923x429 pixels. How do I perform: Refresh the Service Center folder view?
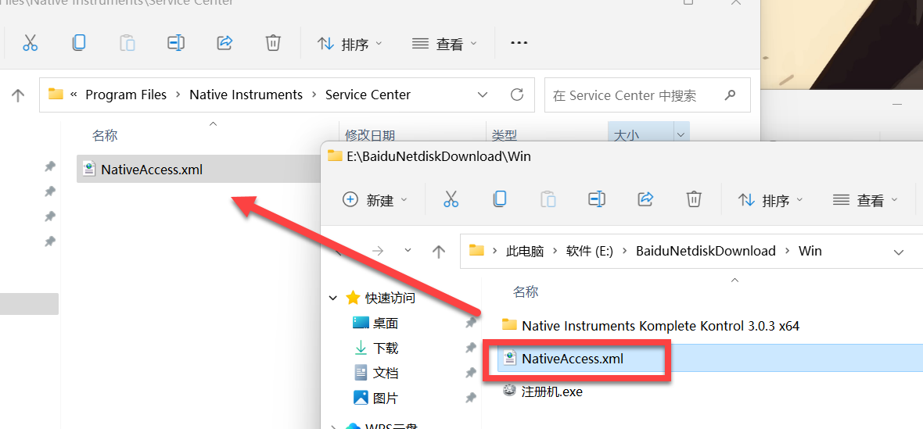pos(516,95)
